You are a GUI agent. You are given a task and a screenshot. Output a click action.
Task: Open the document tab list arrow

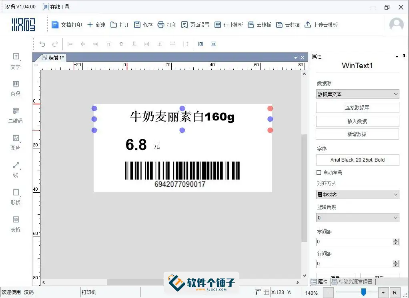(295, 58)
